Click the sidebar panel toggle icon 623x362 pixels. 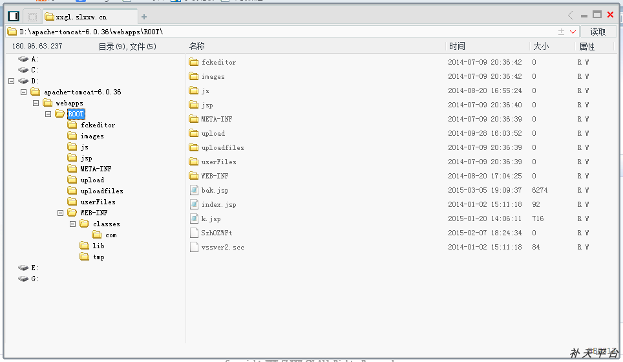pyautogui.click(x=14, y=16)
